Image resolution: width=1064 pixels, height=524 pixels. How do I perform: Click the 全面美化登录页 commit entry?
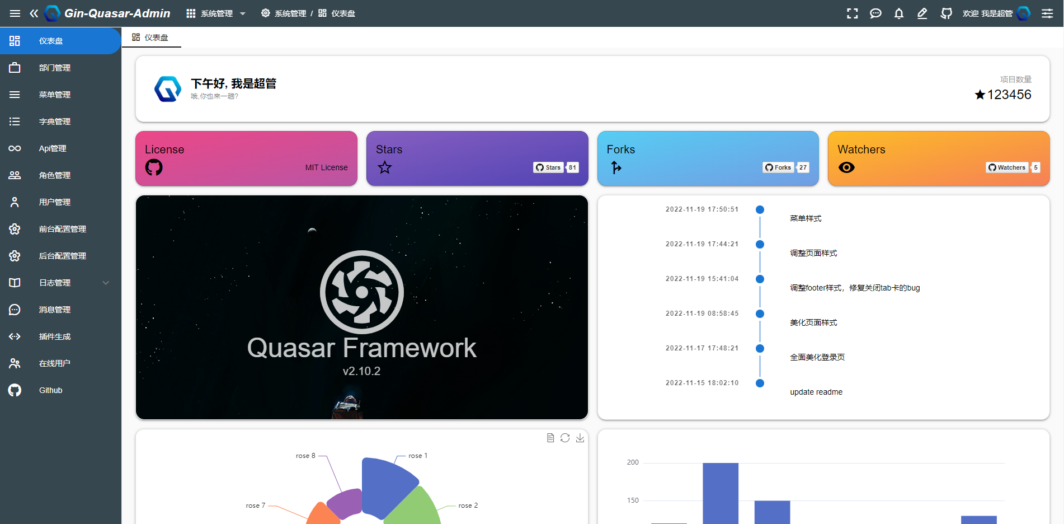(817, 357)
